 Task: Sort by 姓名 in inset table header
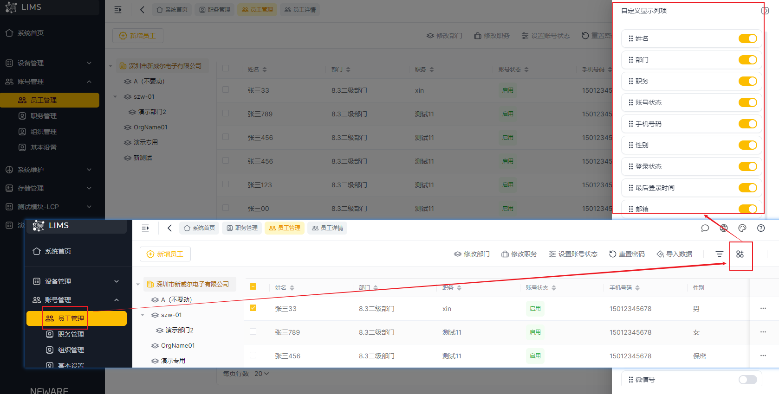point(292,288)
